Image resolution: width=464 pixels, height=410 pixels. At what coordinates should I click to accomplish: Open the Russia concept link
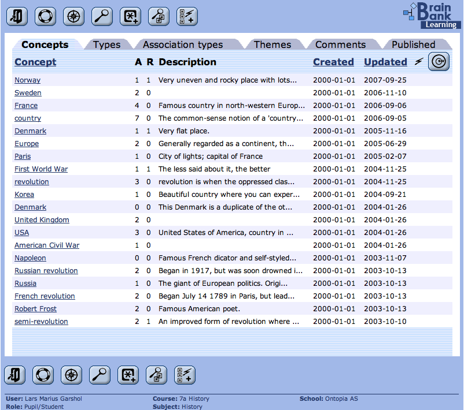click(25, 284)
